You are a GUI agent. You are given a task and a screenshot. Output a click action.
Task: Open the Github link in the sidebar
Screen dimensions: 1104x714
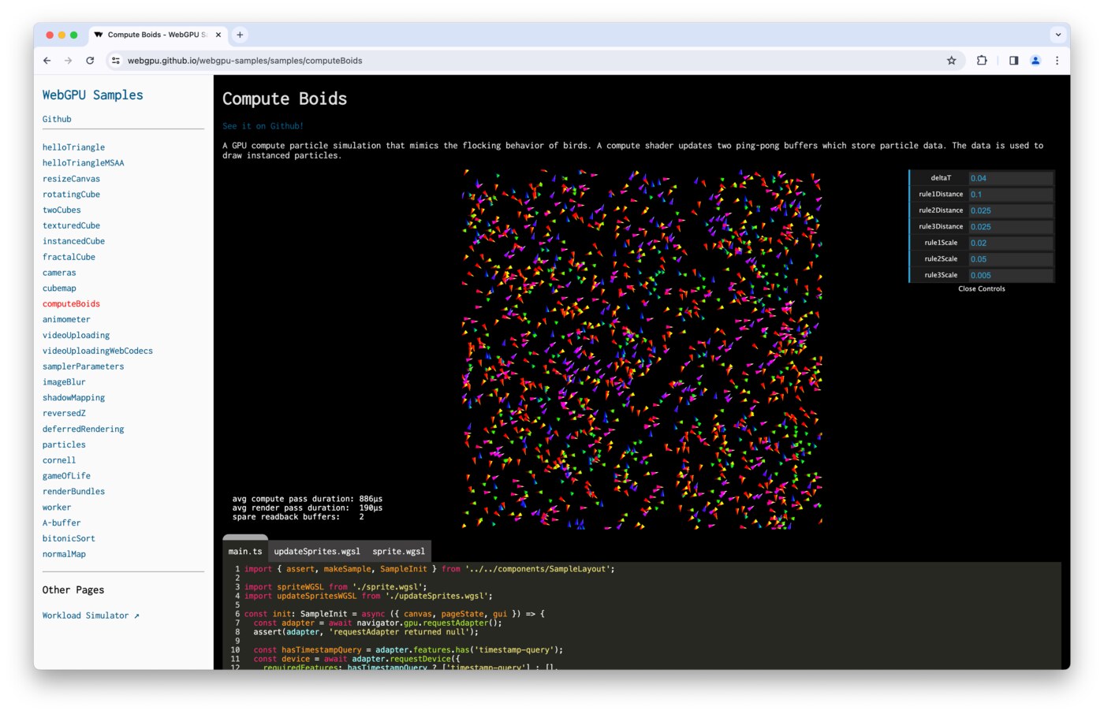[57, 119]
